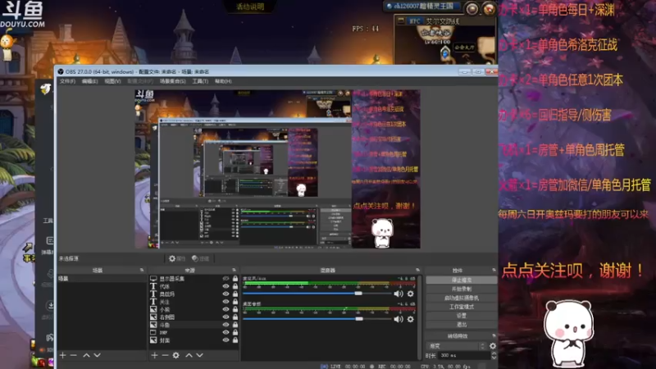
Task: Open transition properties gear beside 渐变
Action: point(493,346)
